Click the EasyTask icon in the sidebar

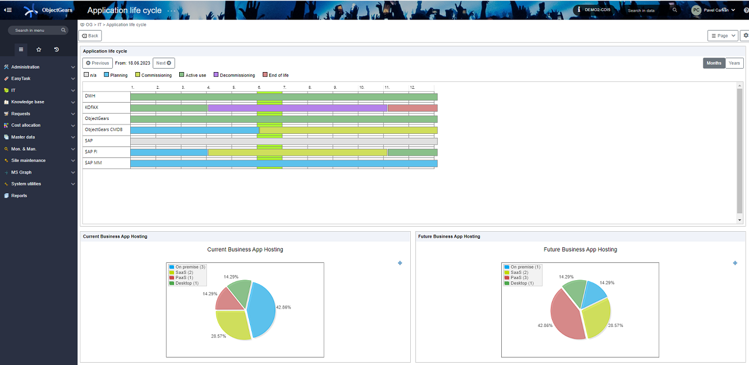tap(6, 78)
